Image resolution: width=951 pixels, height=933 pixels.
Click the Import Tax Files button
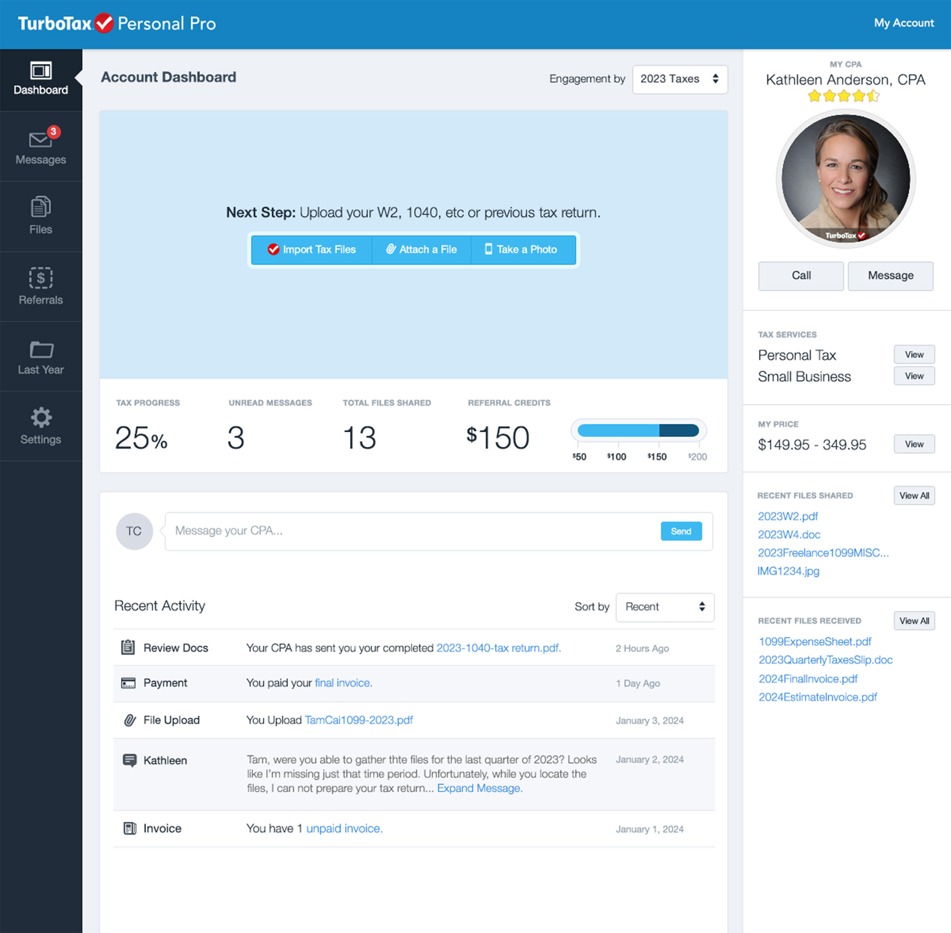(x=312, y=249)
